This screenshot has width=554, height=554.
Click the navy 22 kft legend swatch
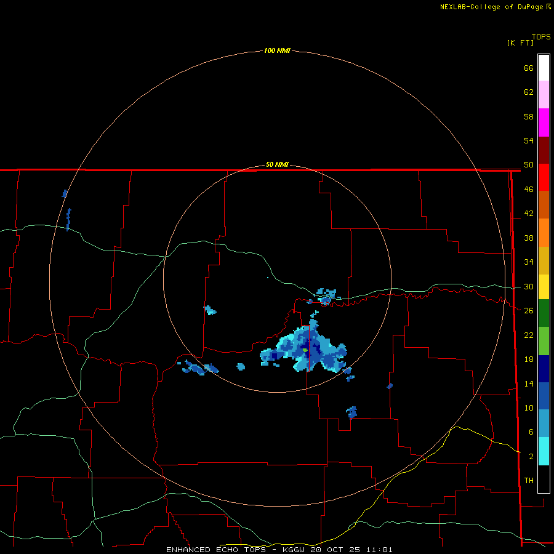(544, 369)
